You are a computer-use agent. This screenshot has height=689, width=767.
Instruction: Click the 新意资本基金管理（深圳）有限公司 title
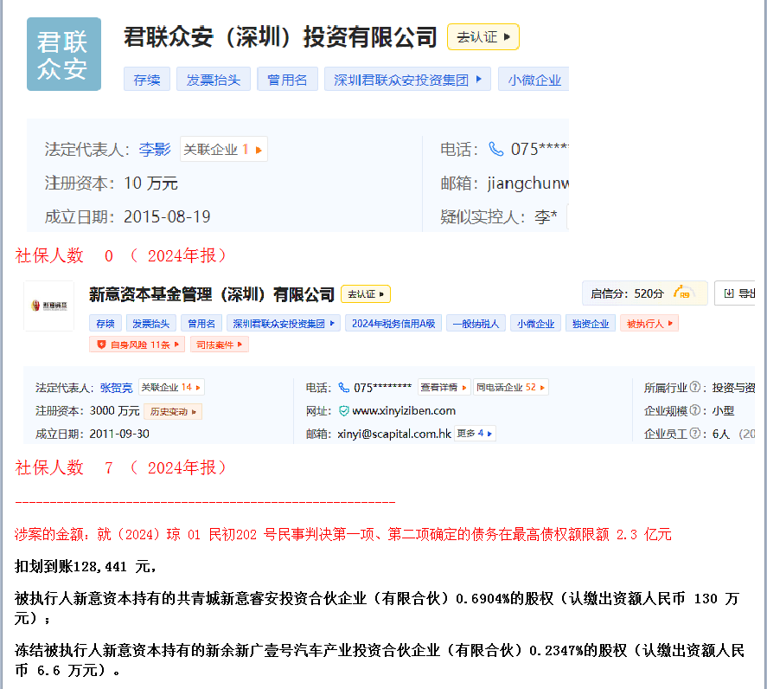[211, 293]
